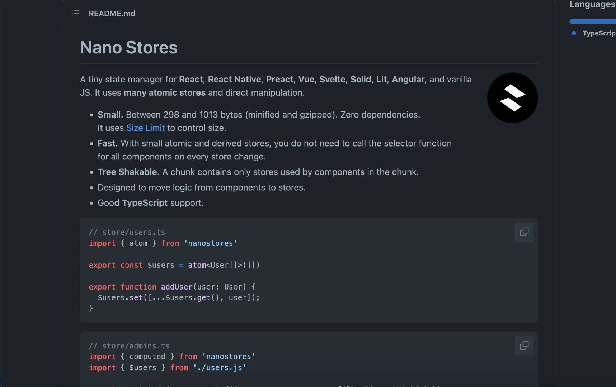Click the 'export const $users' code line

(x=174, y=265)
